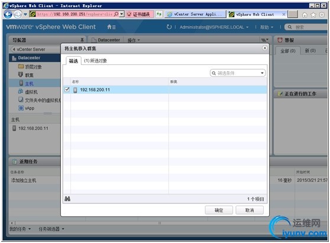Open IE favorites star icon

313,15
